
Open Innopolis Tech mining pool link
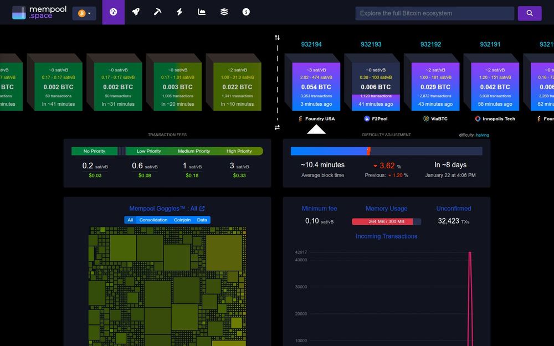tap(495, 118)
